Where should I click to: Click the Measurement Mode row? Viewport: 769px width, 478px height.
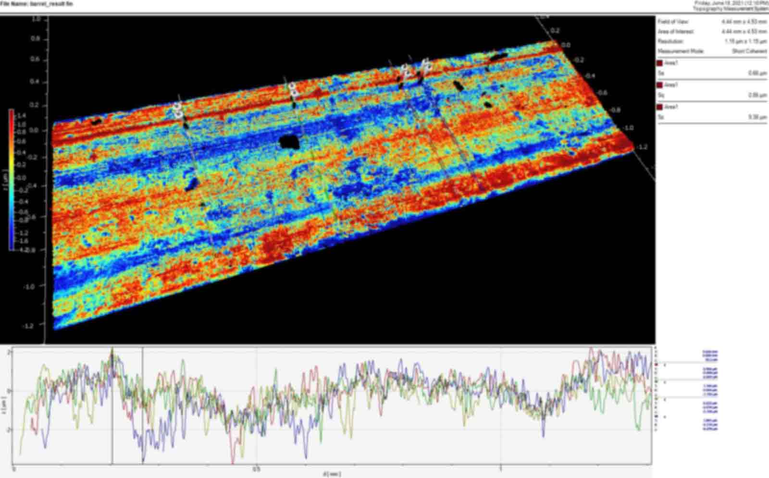tap(712, 51)
